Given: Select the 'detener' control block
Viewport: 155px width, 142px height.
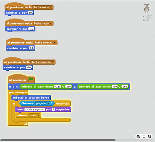Looking at the screenshot, I should pos(22,115).
